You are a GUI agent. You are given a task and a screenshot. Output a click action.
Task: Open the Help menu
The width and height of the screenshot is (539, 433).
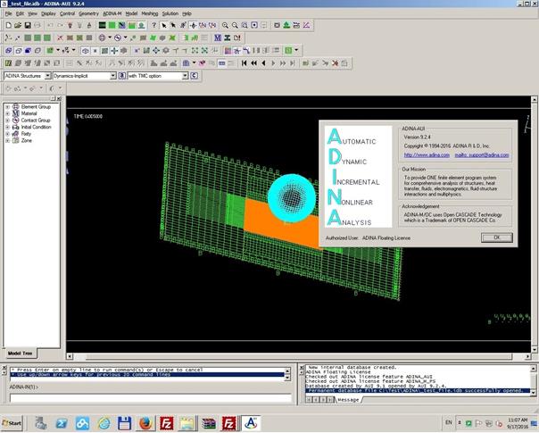(187, 13)
